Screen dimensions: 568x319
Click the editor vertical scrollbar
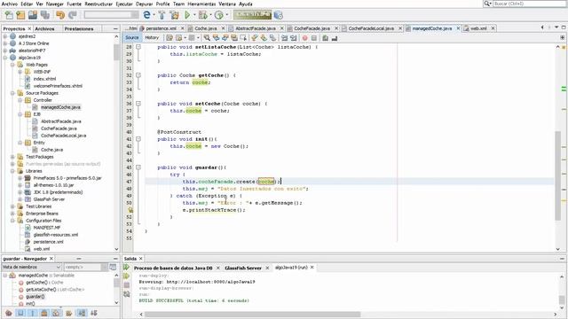click(558, 175)
